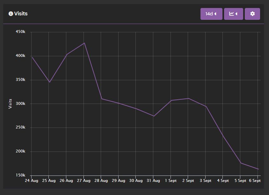Open the settings dropdown via the gear button
269x195 pixels.
tap(252, 14)
